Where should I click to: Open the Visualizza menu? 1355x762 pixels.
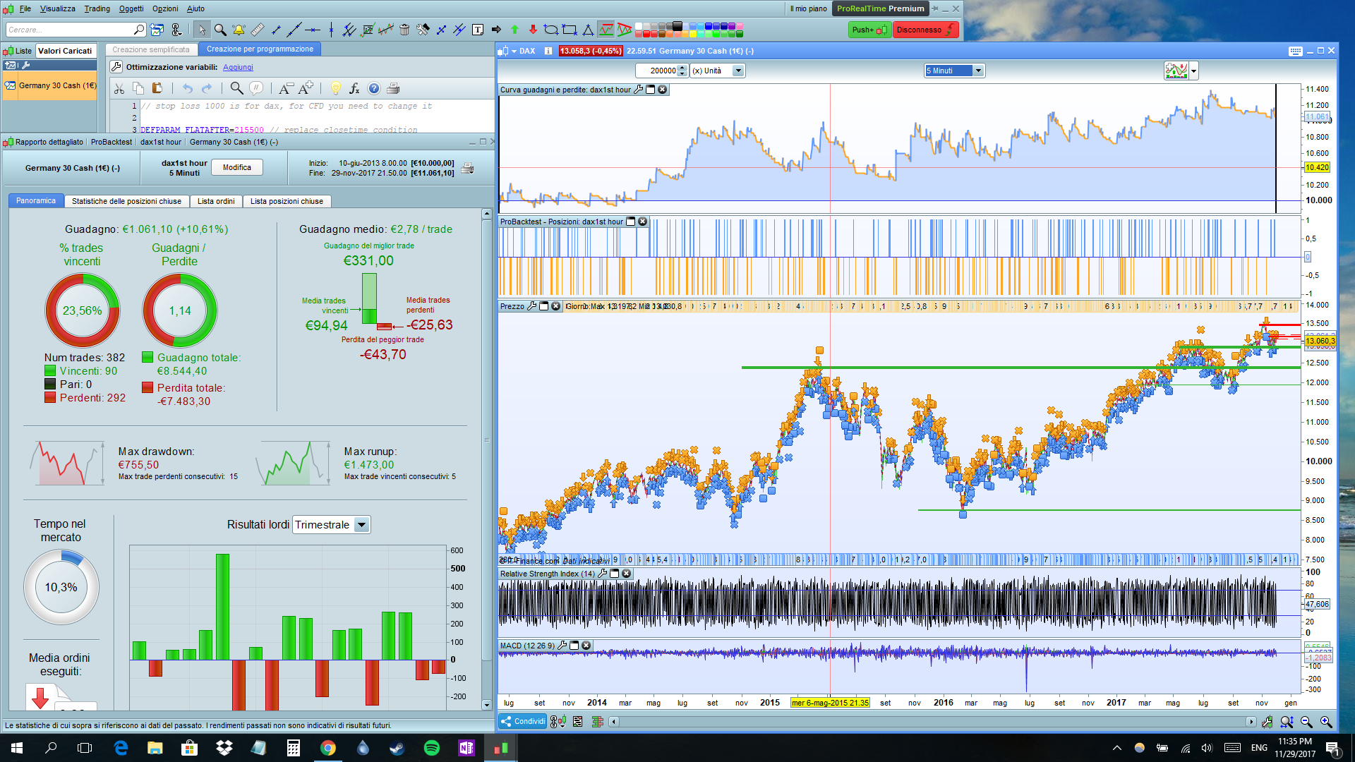point(58,8)
